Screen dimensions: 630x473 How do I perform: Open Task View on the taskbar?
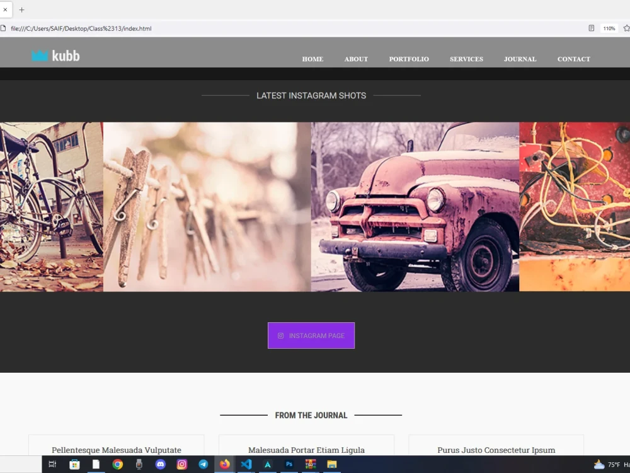pos(53,464)
